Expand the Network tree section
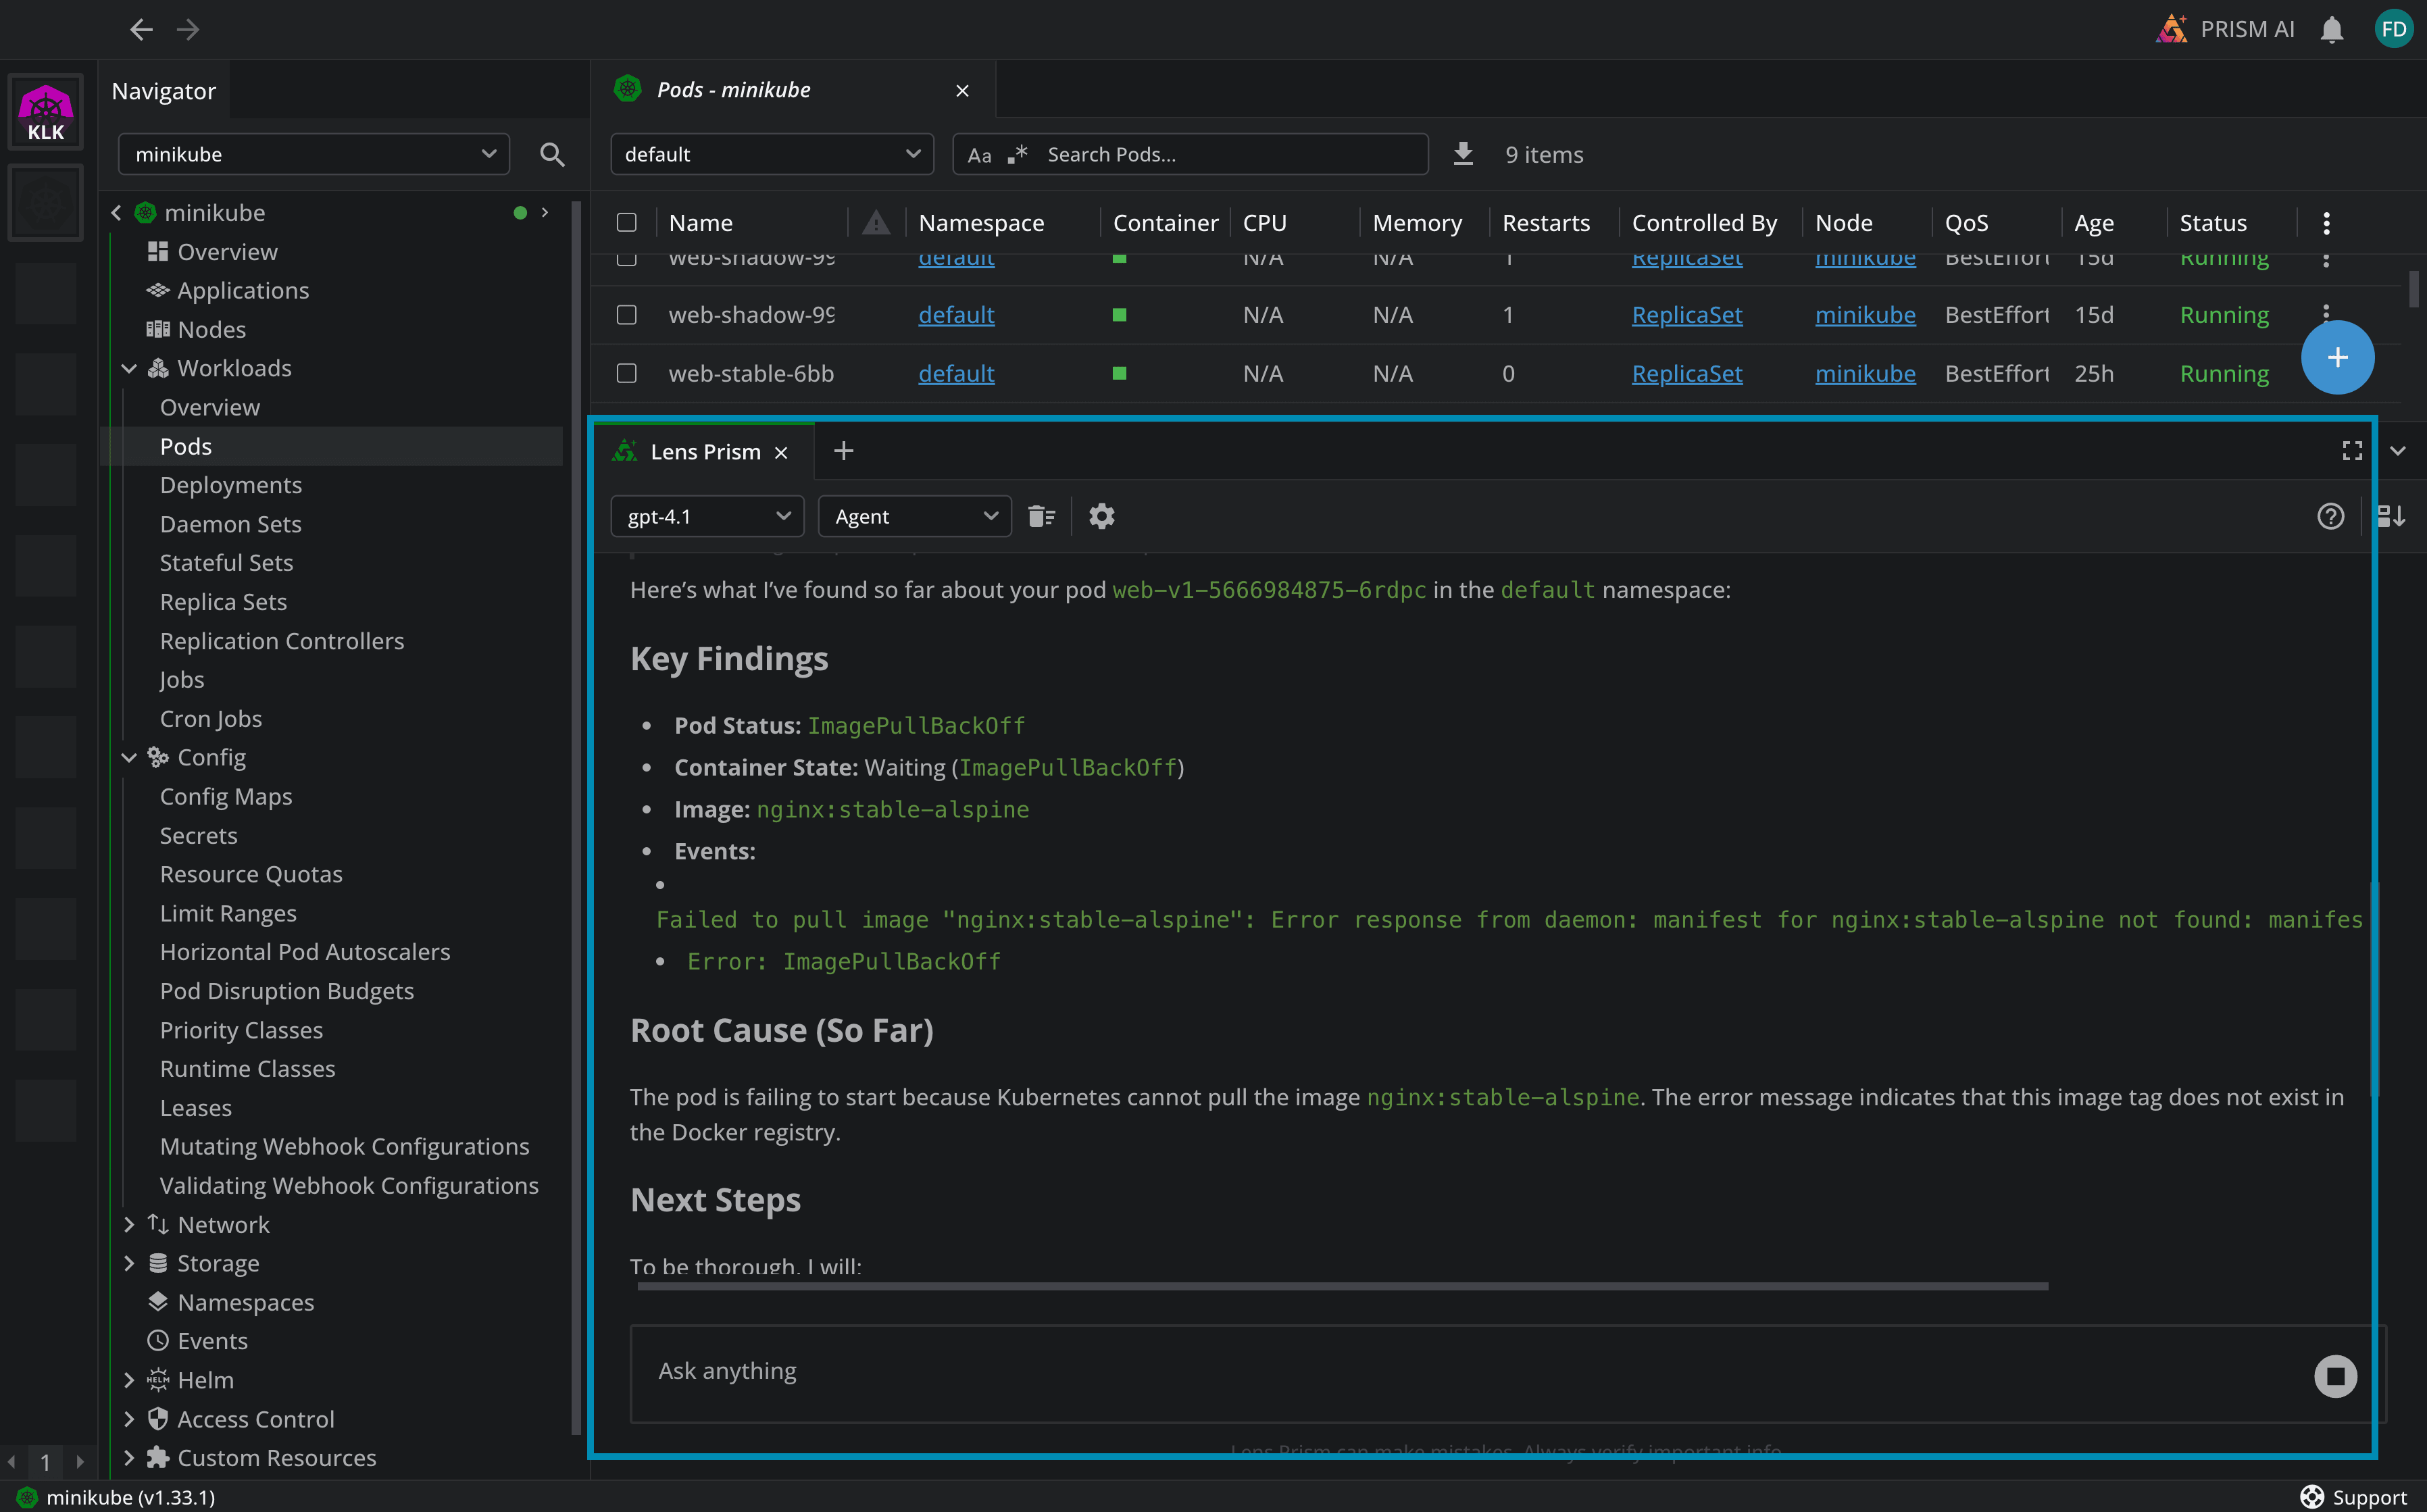Image resolution: width=2427 pixels, height=1512 pixels. click(129, 1224)
